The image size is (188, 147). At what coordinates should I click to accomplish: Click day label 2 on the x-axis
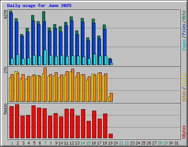[x=18, y=143]
